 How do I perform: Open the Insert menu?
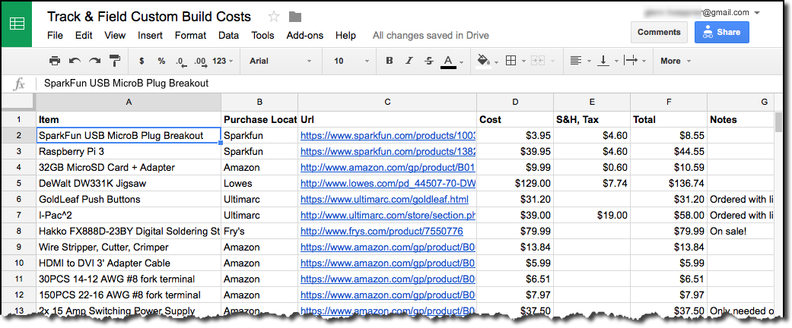tap(150, 35)
